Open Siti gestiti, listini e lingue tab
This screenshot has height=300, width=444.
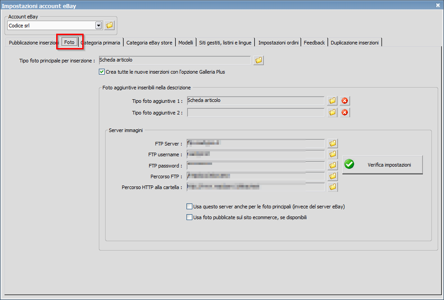click(225, 43)
